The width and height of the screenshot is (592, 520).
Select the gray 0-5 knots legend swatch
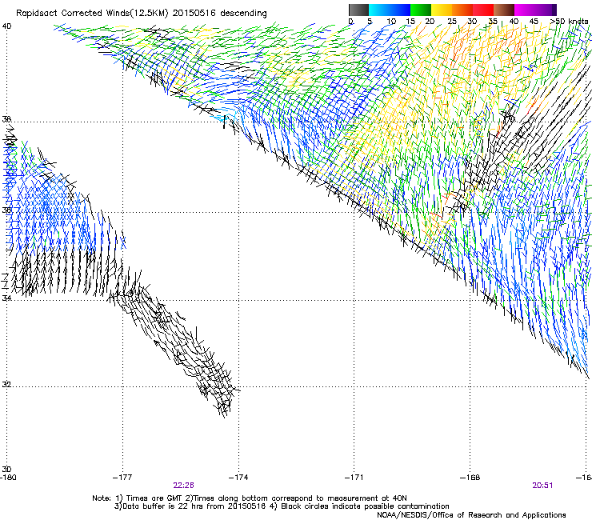[358, 10]
